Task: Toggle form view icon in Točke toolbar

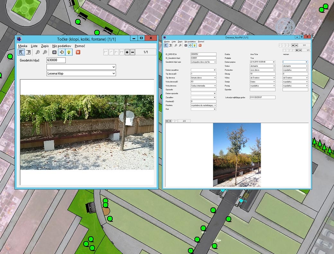Action: (21, 52)
